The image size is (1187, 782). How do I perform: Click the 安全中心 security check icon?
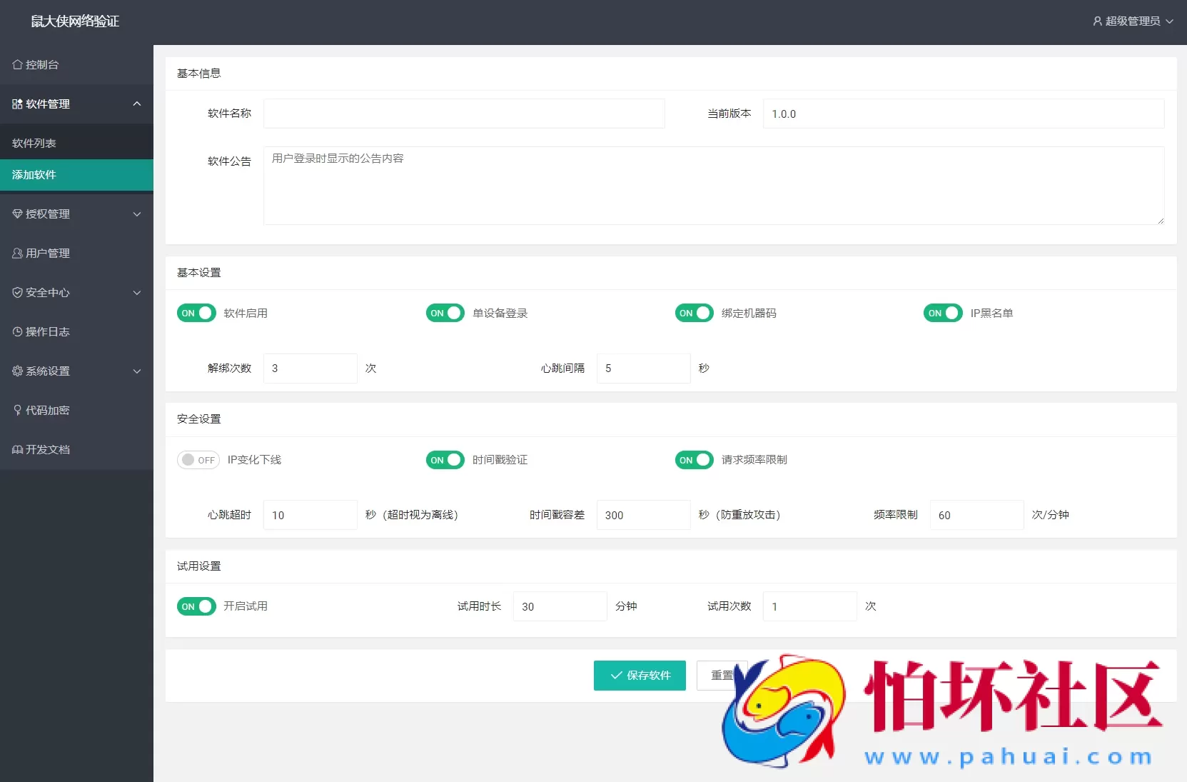pyautogui.click(x=16, y=292)
